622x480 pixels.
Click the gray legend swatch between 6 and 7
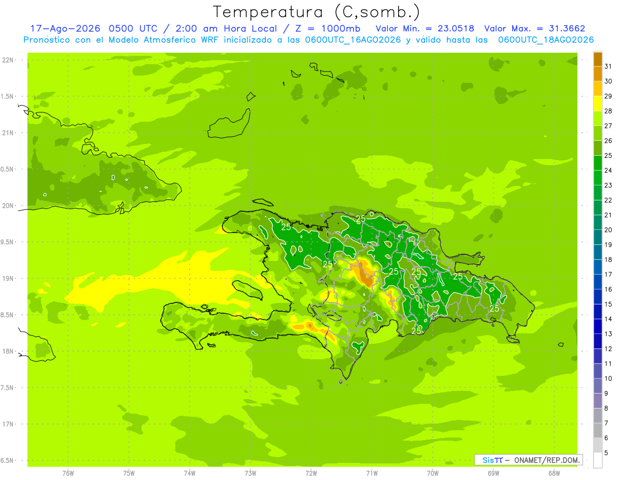(x=598, y=430)
